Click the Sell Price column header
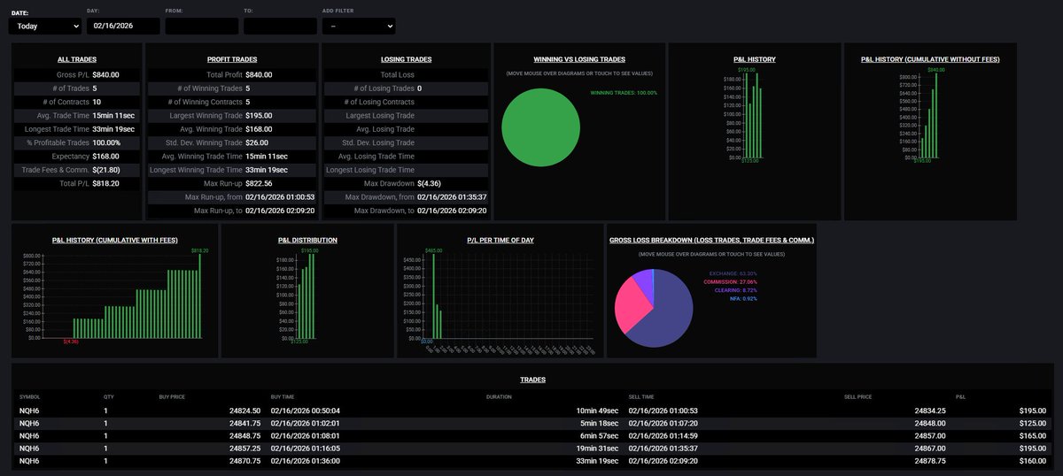 click(857, 397)
